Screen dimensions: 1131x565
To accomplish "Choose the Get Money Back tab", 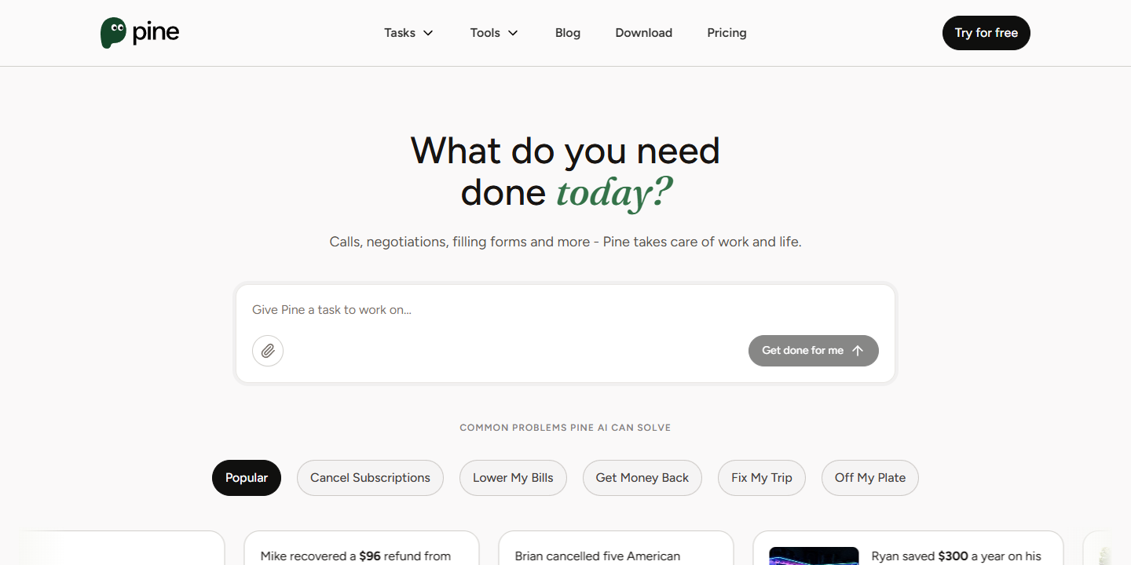I will 642,478.
